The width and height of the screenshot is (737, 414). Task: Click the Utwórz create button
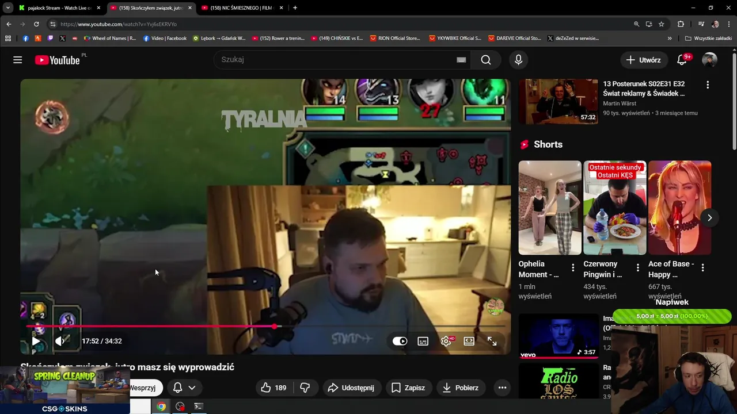point(644,60)
